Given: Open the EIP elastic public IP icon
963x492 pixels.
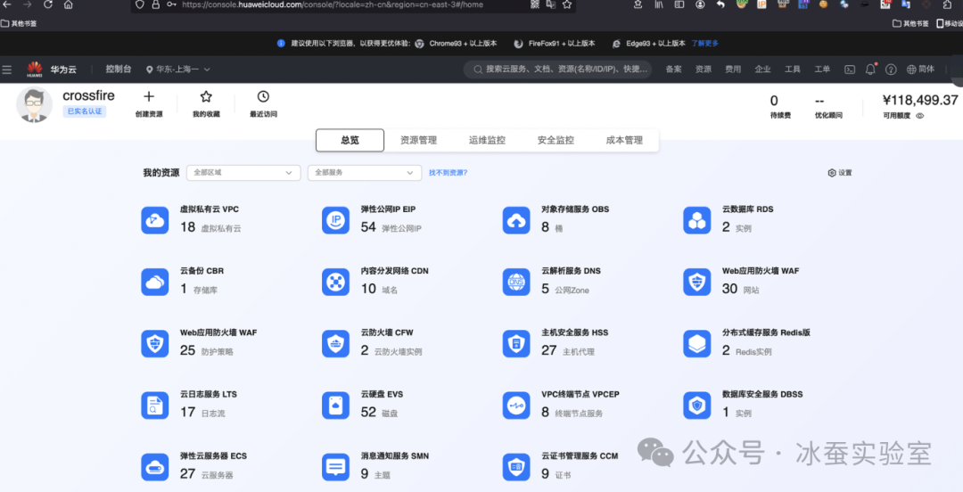Looking at the screenshot, I should [335, 220].
